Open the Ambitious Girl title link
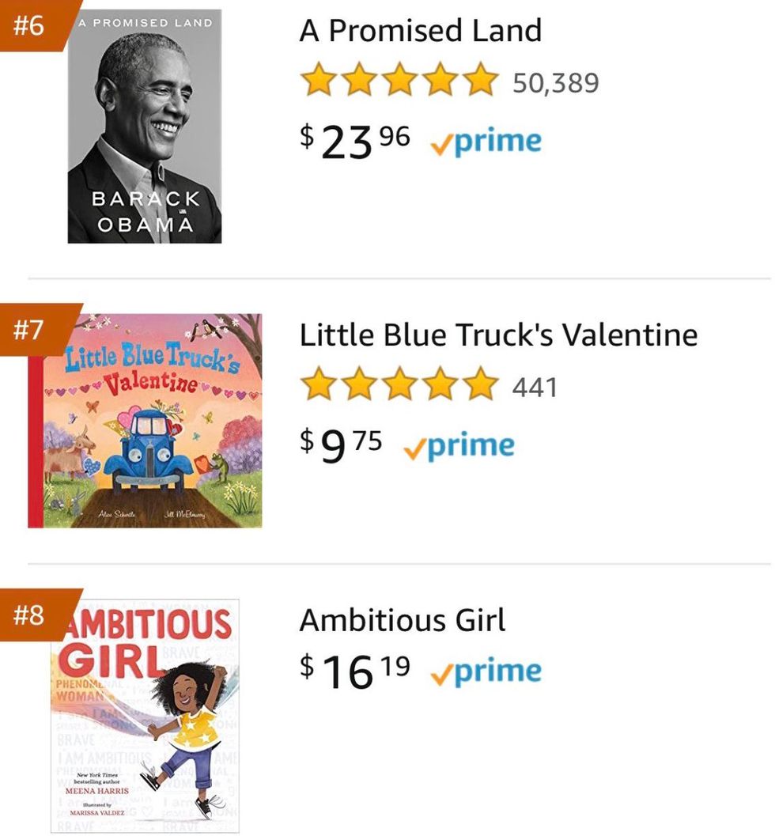 point(402,620)
